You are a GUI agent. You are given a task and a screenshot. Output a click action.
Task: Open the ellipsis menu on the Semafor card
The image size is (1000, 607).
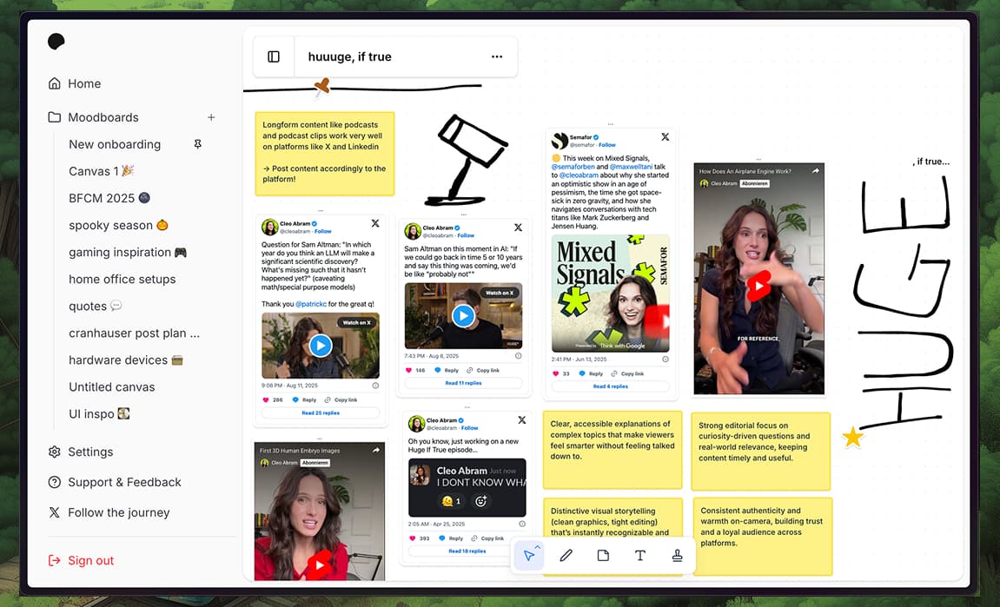coord(611,124)
